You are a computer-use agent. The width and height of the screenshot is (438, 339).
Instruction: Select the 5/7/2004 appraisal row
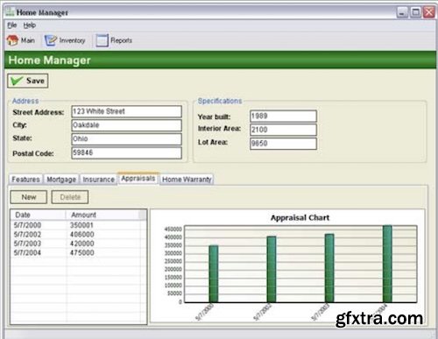coord(78,252)
